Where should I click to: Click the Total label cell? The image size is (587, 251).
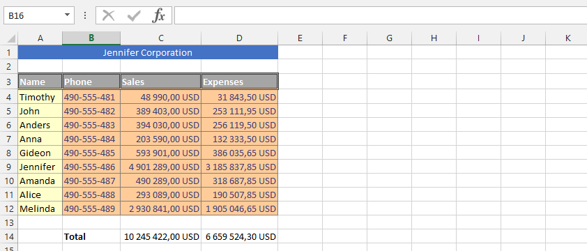pos(91,236)
